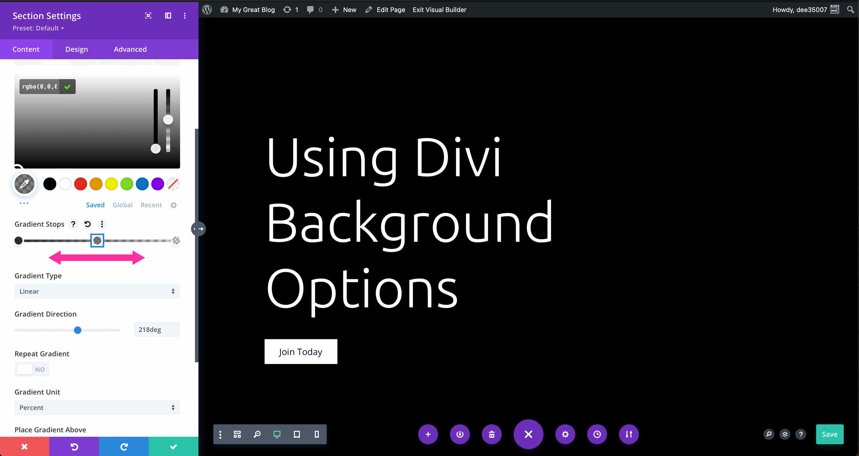Screen dimensions: 859x456
Task: Open page settings gear button
Action: click(x=565, y=434)
